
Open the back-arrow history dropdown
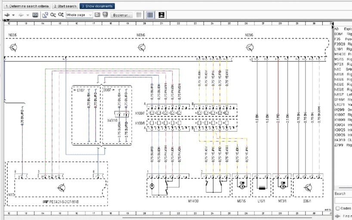13,15
